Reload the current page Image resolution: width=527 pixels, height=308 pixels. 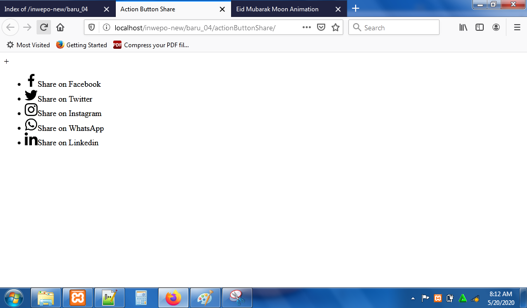click(44, 28)
